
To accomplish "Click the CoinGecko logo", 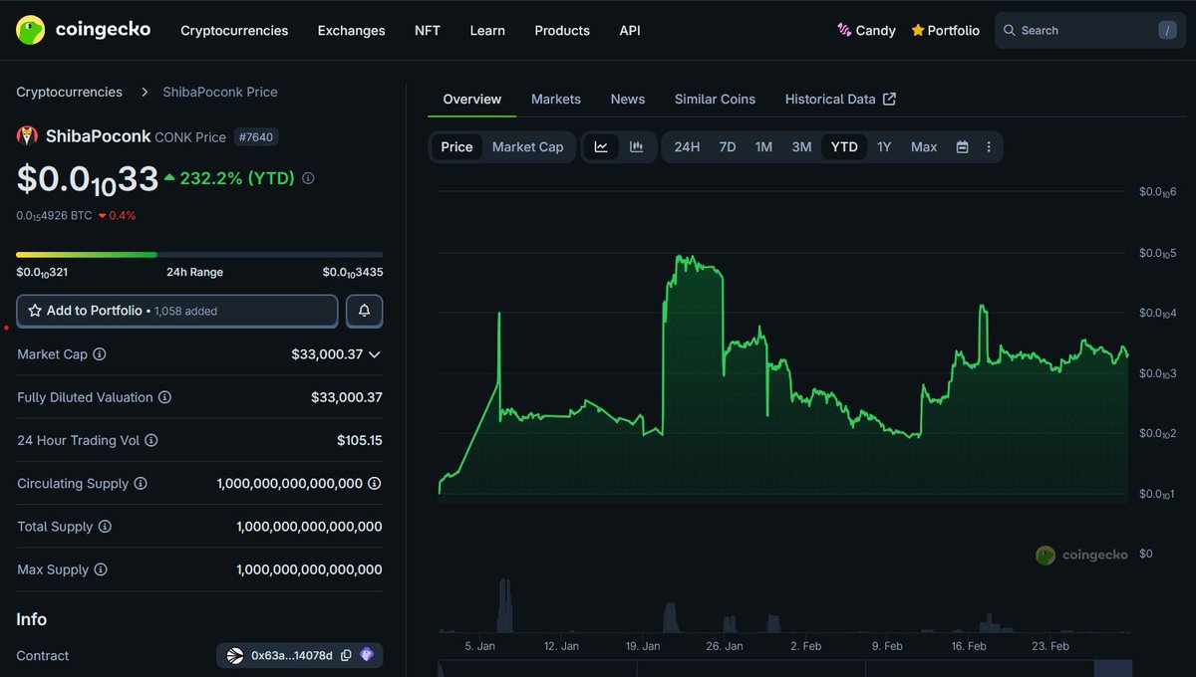I will coord(83,30).
